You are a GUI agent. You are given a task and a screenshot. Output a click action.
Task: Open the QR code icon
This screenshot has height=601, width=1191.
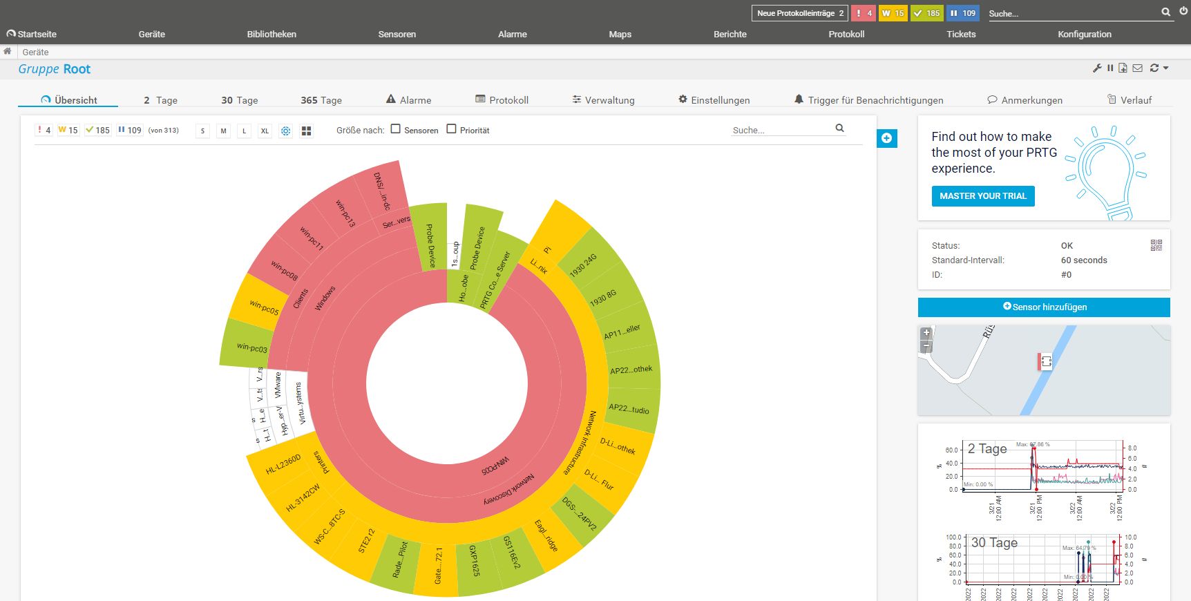[x=1156, y=245]
